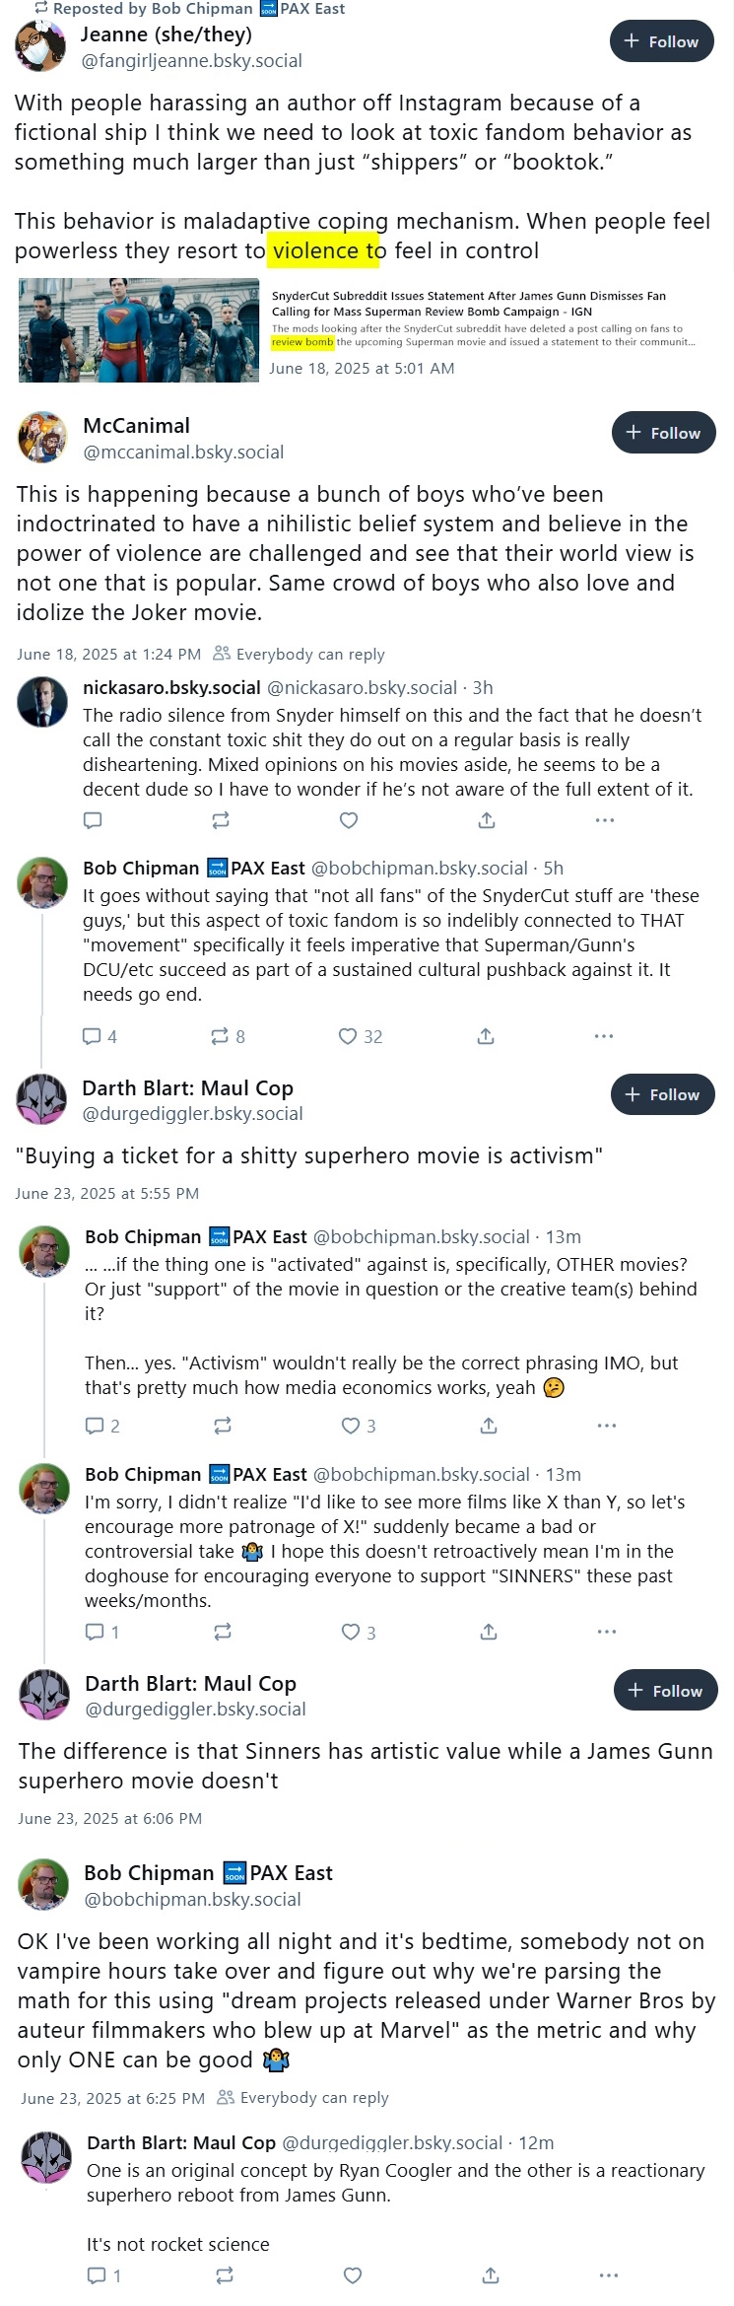Like nickasaro's post about Snyder
Viewport: 734px width, 2306px height.
coord(349,820)
